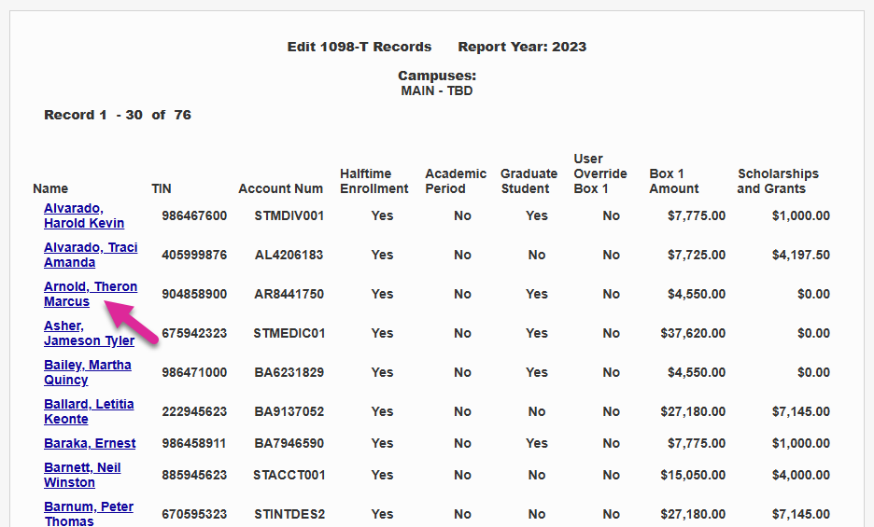Image resolution: width=874 pixels, height=527 pixels.
Task: Select Barnum, Peter Thomas link
Action: coord(88,514)
